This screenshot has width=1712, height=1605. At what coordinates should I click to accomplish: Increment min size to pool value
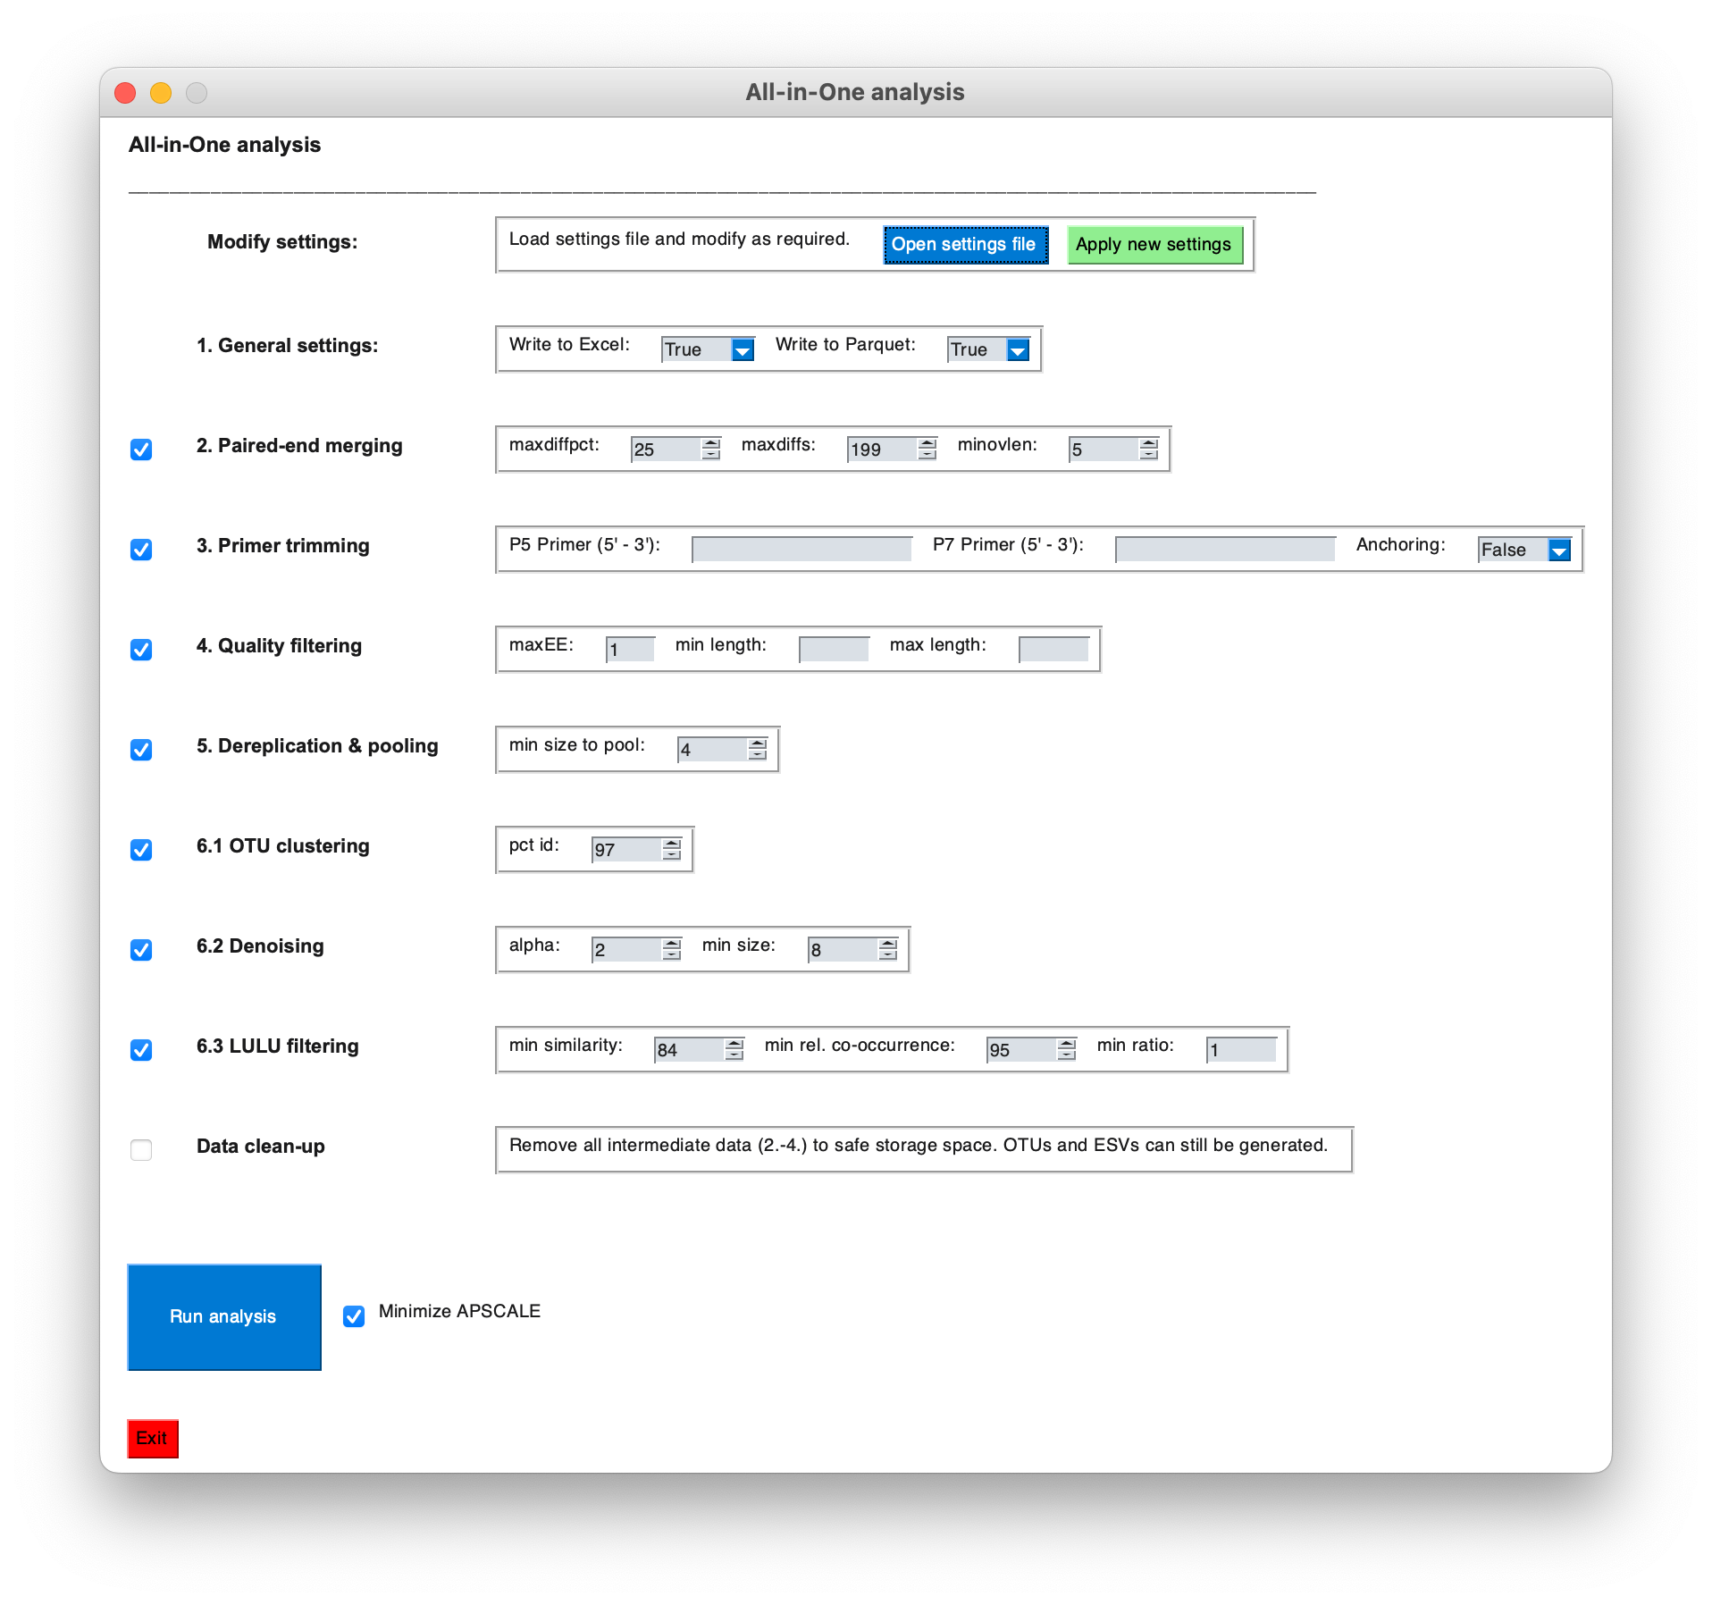point(757,744)
